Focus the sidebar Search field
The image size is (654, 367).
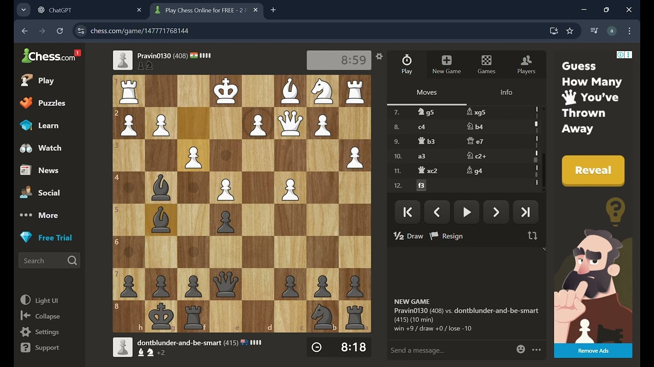click(x=49, y=260)
